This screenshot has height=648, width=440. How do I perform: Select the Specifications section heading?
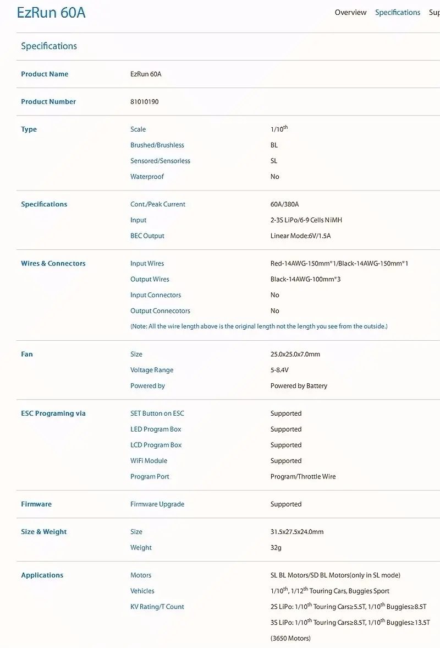(49, 46)
